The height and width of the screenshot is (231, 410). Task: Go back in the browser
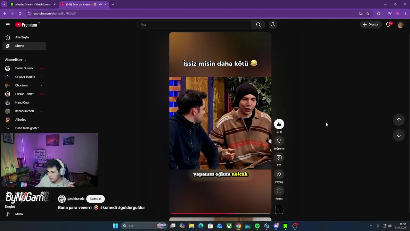point(5,13)
